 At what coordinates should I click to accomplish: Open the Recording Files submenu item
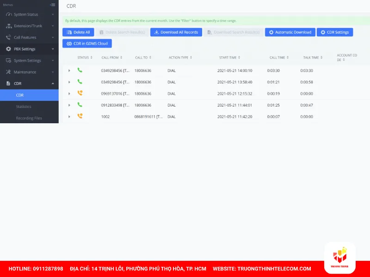click(29, 118)
